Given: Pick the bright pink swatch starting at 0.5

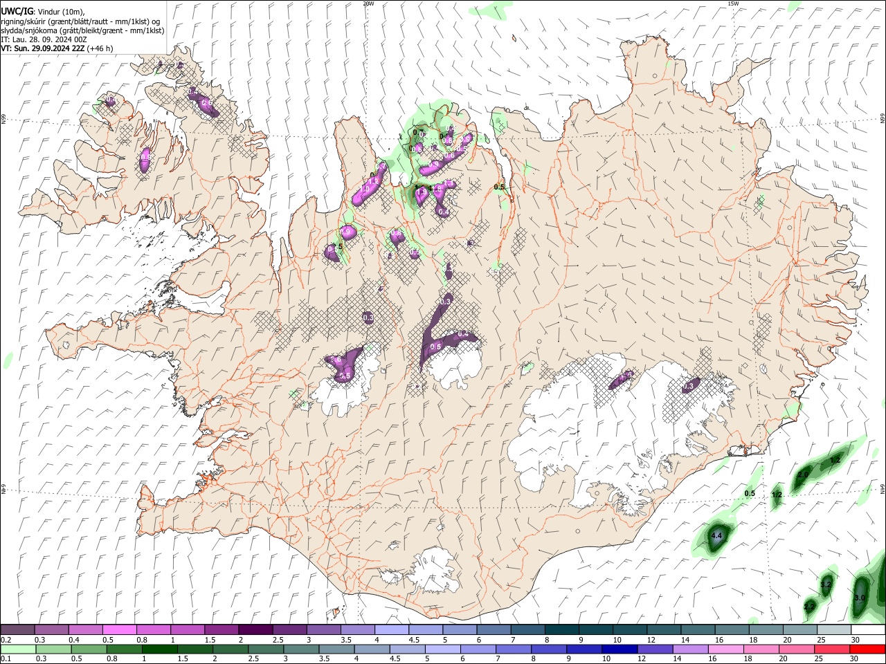Looking at the screenshot, I should point(119,630).
